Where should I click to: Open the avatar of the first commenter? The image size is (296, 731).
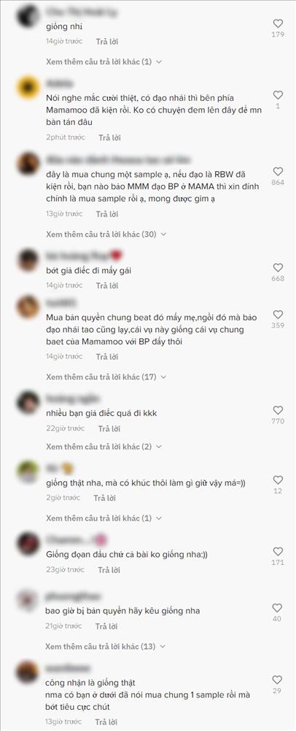click(x=28, y=15)
